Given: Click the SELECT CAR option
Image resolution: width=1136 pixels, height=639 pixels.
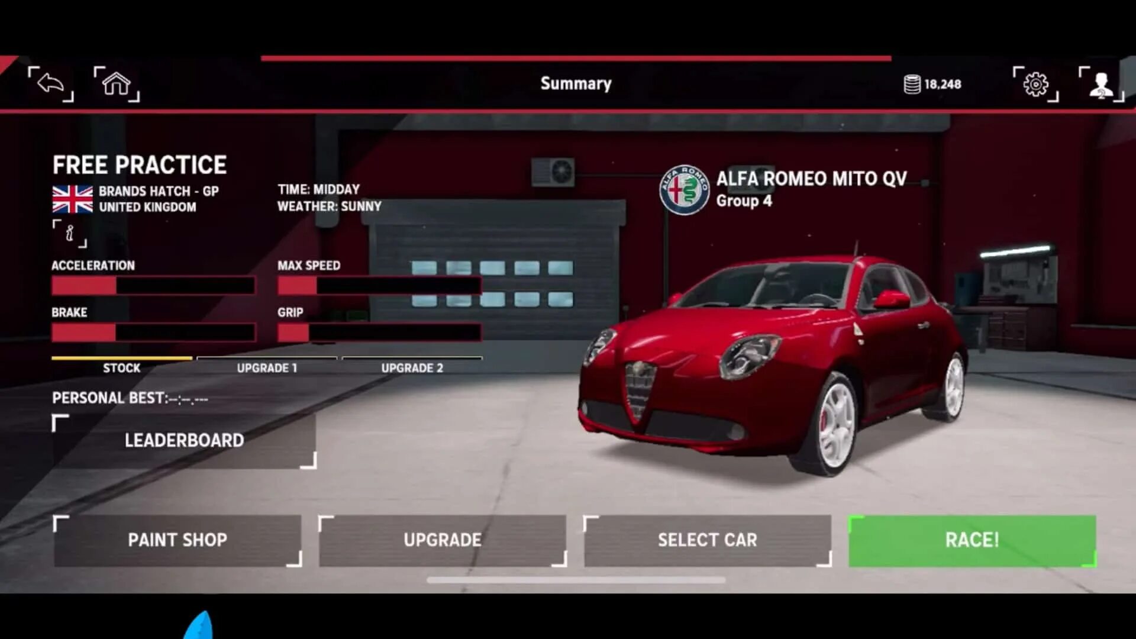Looking at the screenshot, I should coord(708,540).
